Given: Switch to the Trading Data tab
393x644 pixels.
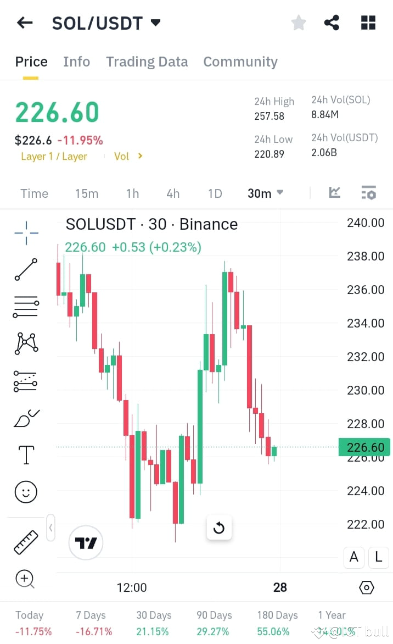Looking at the screenshot, I should click(x=147, y=62).
